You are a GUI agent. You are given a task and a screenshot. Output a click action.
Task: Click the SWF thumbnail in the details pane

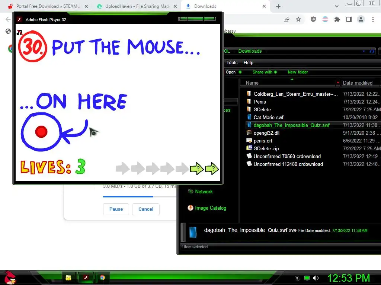click(x=193, y=232)
